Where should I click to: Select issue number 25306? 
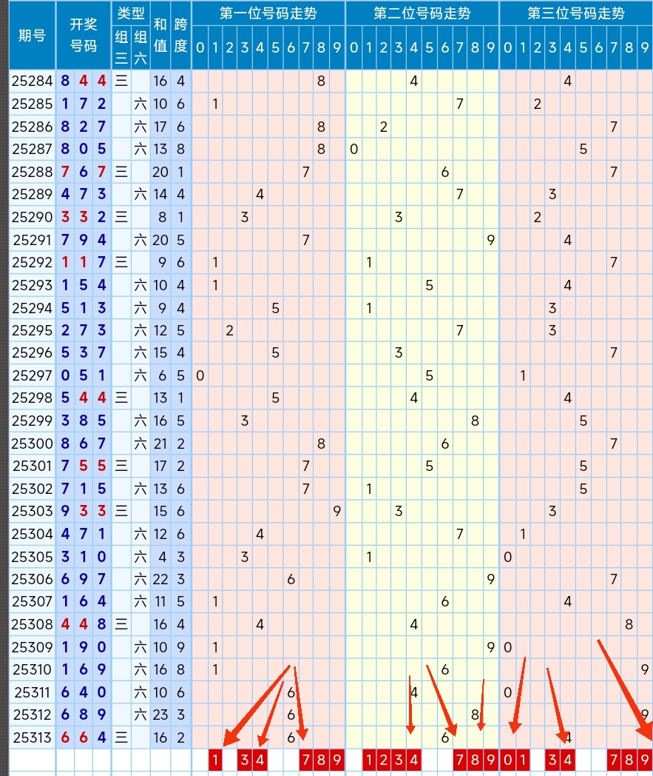[x=32, y=578]
